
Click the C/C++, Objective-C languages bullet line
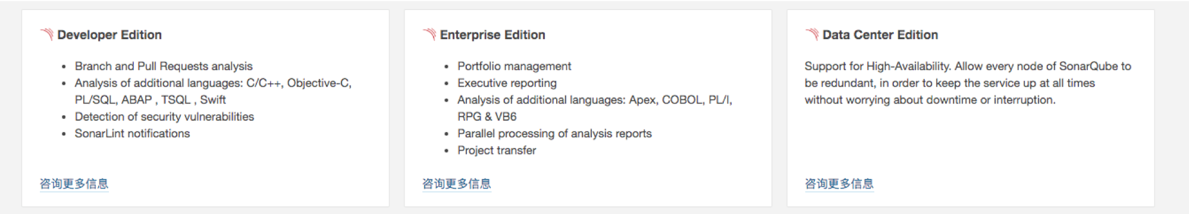213,83
